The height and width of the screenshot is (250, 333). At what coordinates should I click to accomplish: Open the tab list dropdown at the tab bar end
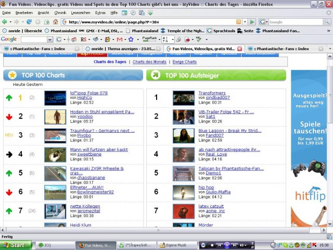point(330,48)
